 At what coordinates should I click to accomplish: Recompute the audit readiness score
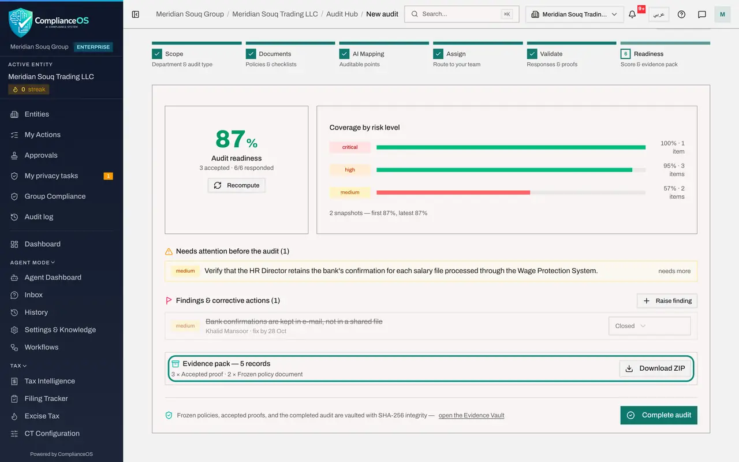click(237, 185)
